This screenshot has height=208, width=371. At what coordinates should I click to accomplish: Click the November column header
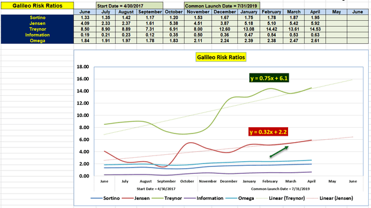[198, 12]
